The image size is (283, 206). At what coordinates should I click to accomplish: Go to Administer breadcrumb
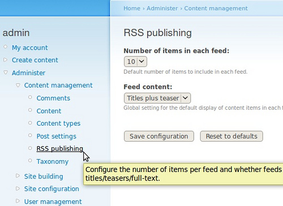[x=162, y=8]
